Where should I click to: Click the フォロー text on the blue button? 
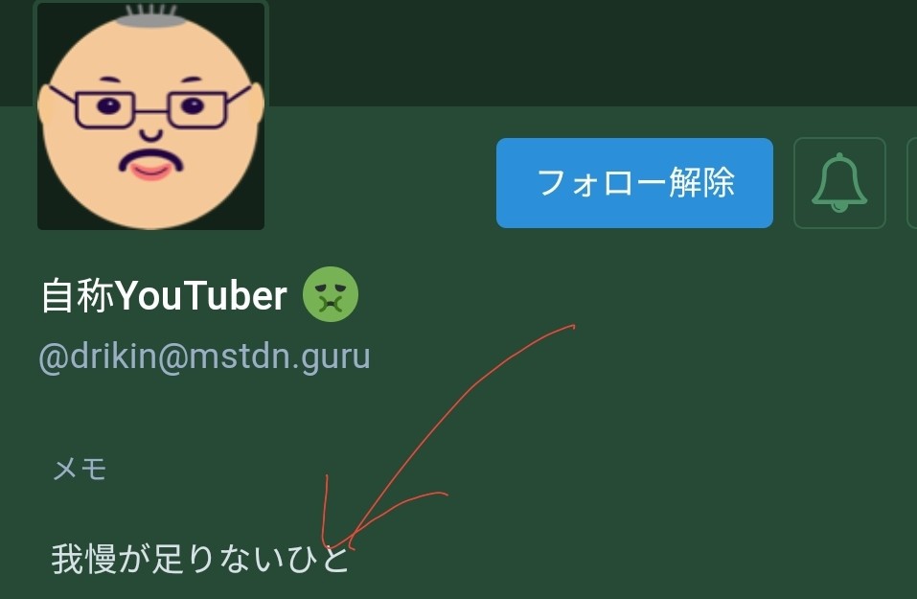click(601, 183)
